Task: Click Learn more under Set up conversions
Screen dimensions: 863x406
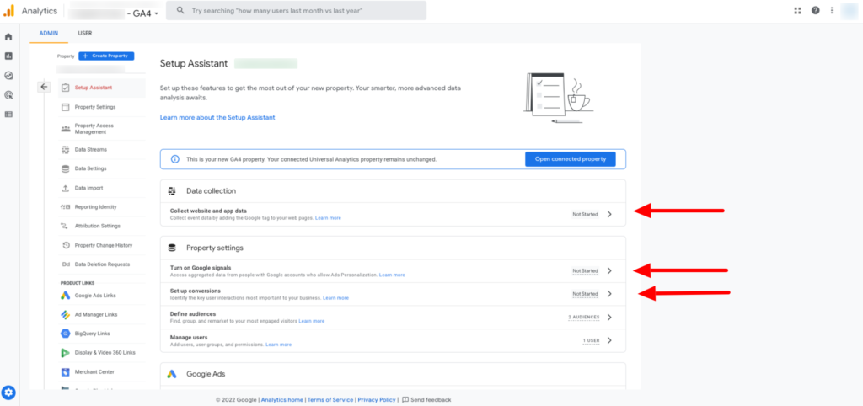Action: 335,297
